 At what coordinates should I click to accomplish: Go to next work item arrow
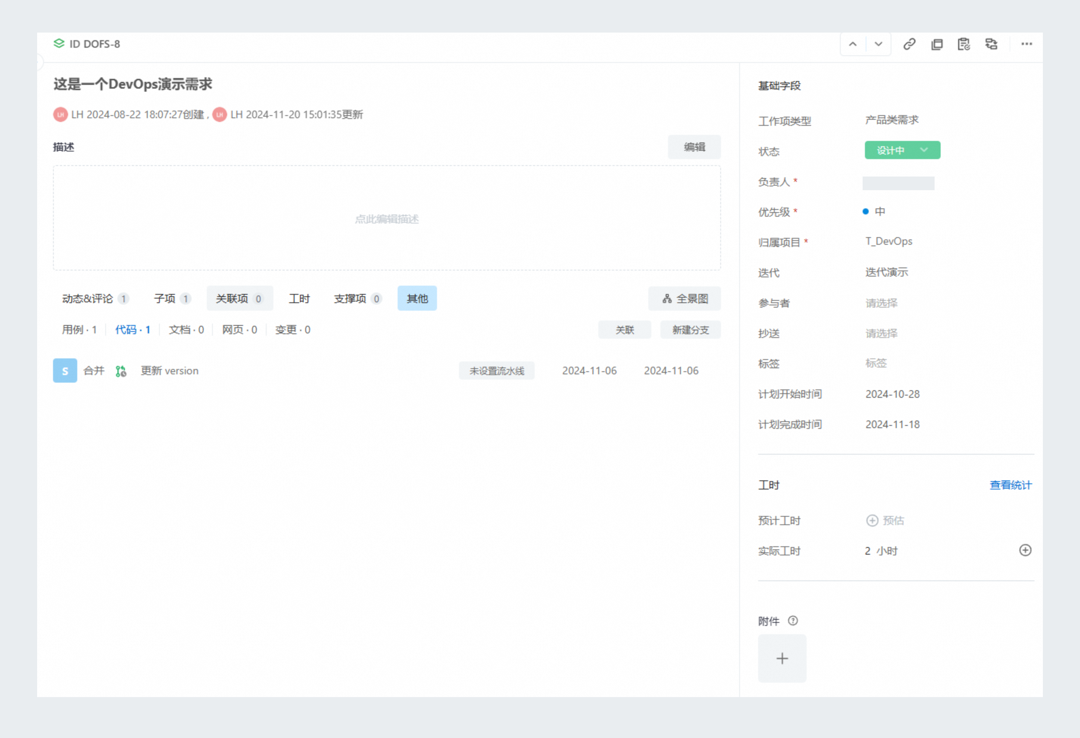pyautogui.click(x=878, y=44)
